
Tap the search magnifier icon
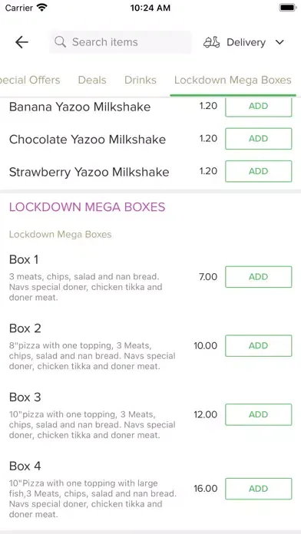(61, 42)
